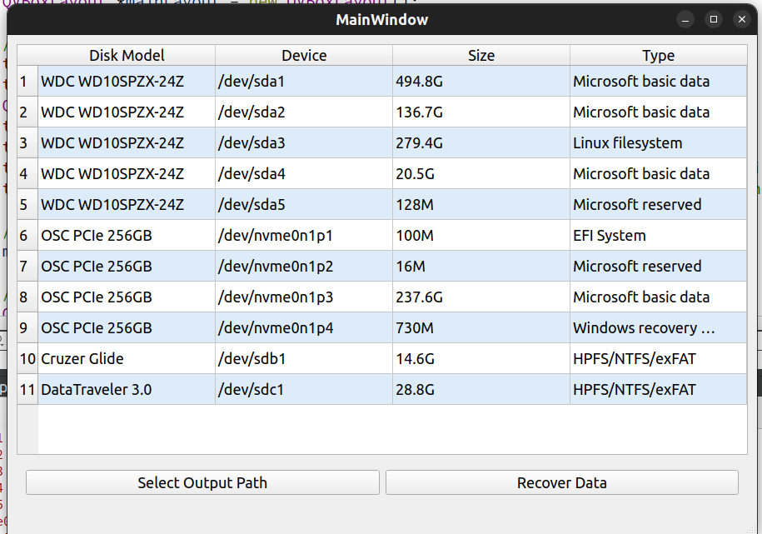Select the /dev/sda1 partition row
This screenshot has width=762, height=534.
pyautogui.click(x=303, y=81)
